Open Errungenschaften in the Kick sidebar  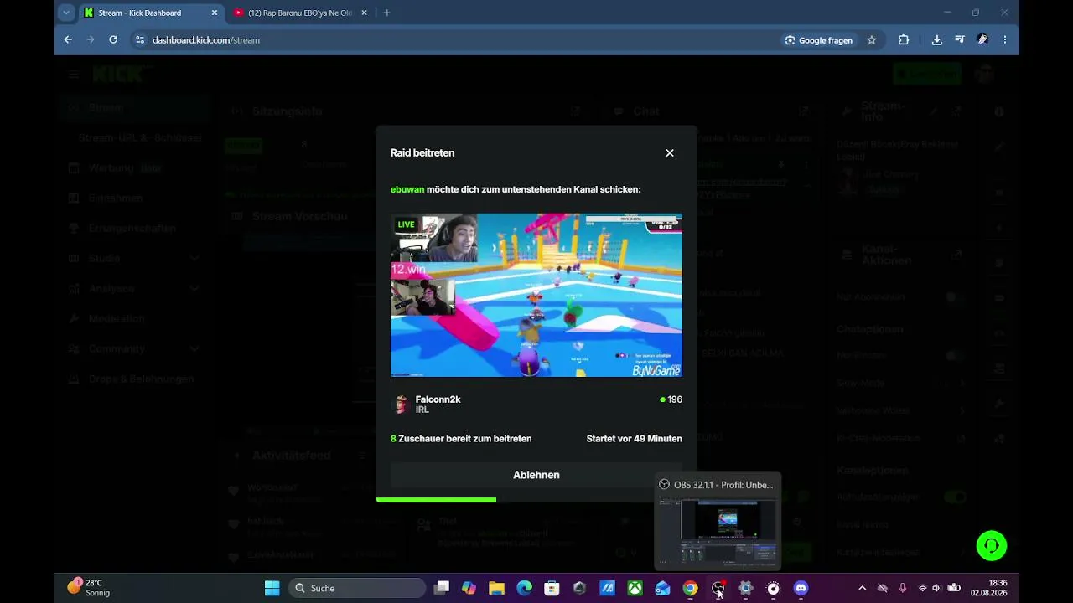point(134,228)
